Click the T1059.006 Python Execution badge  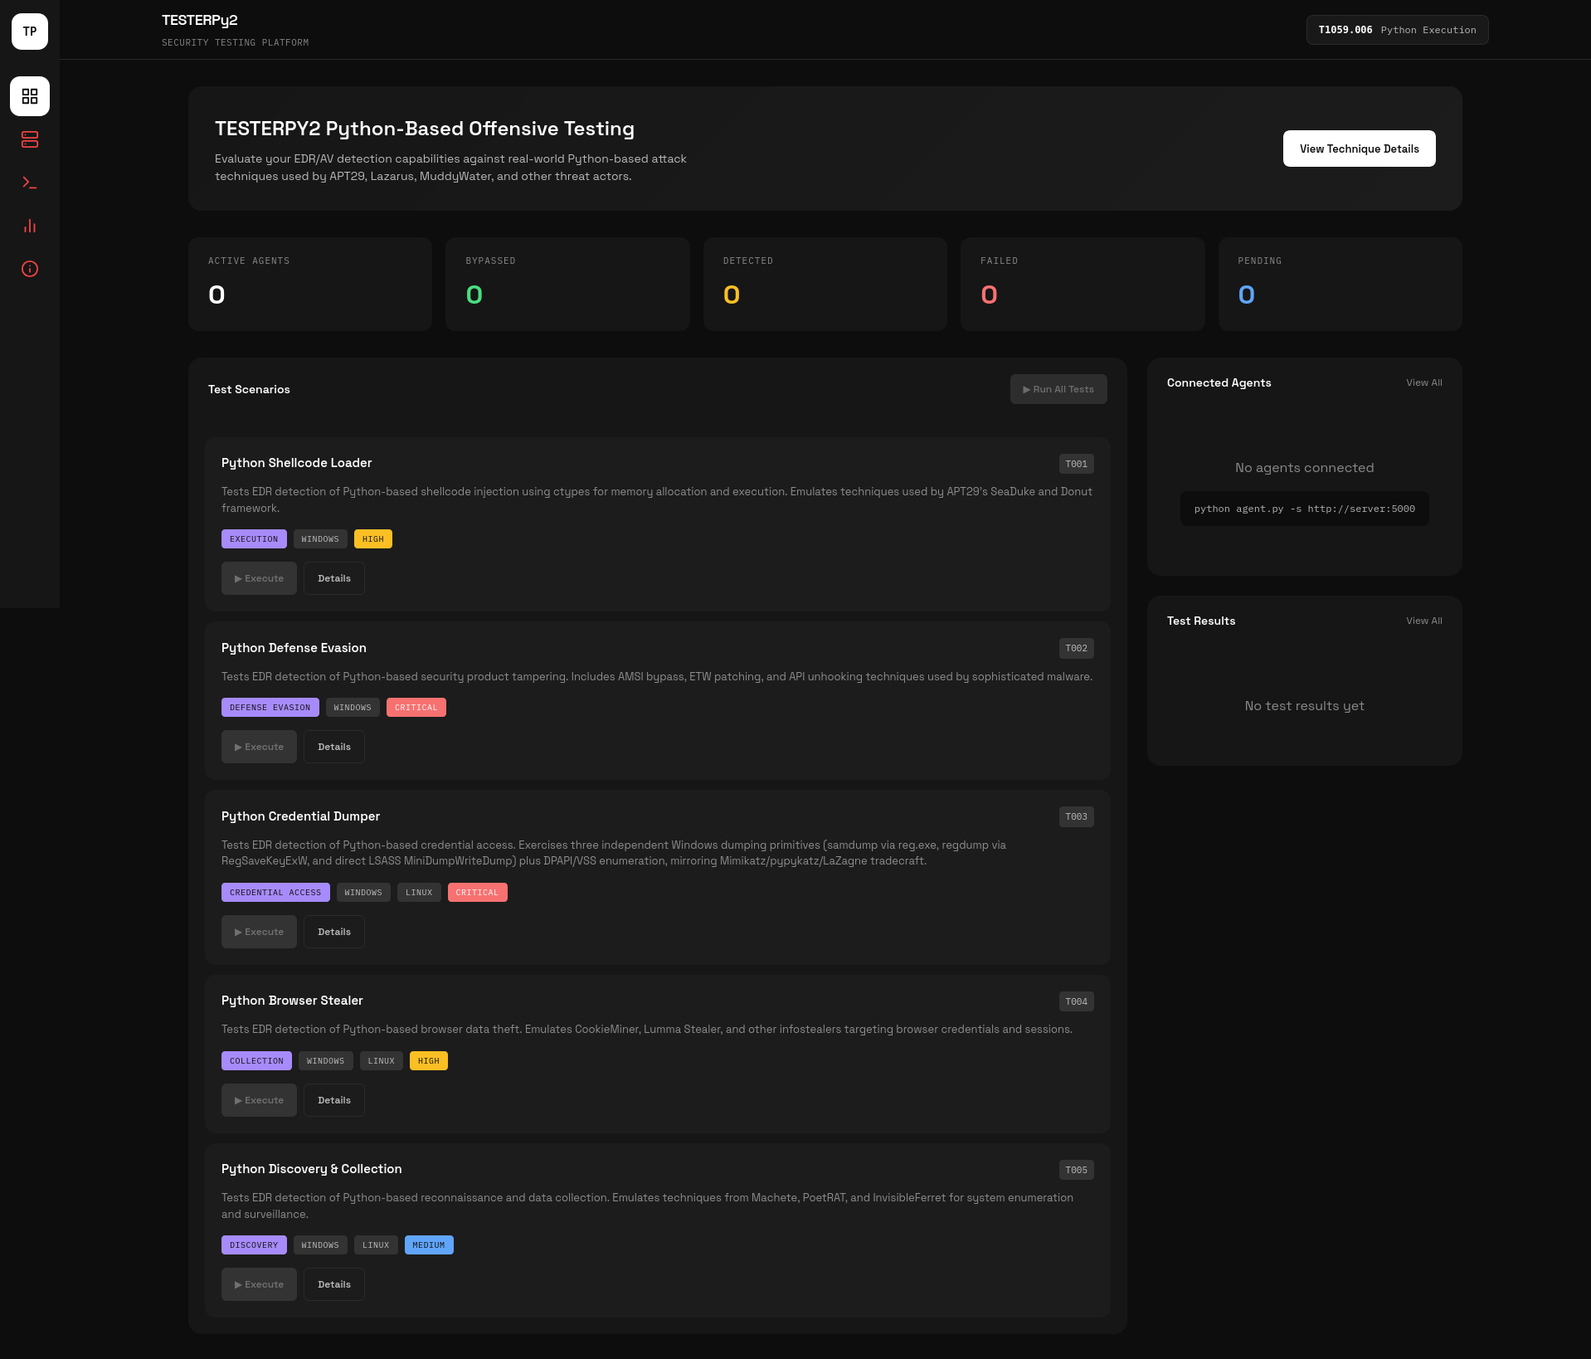(1397, 30)
